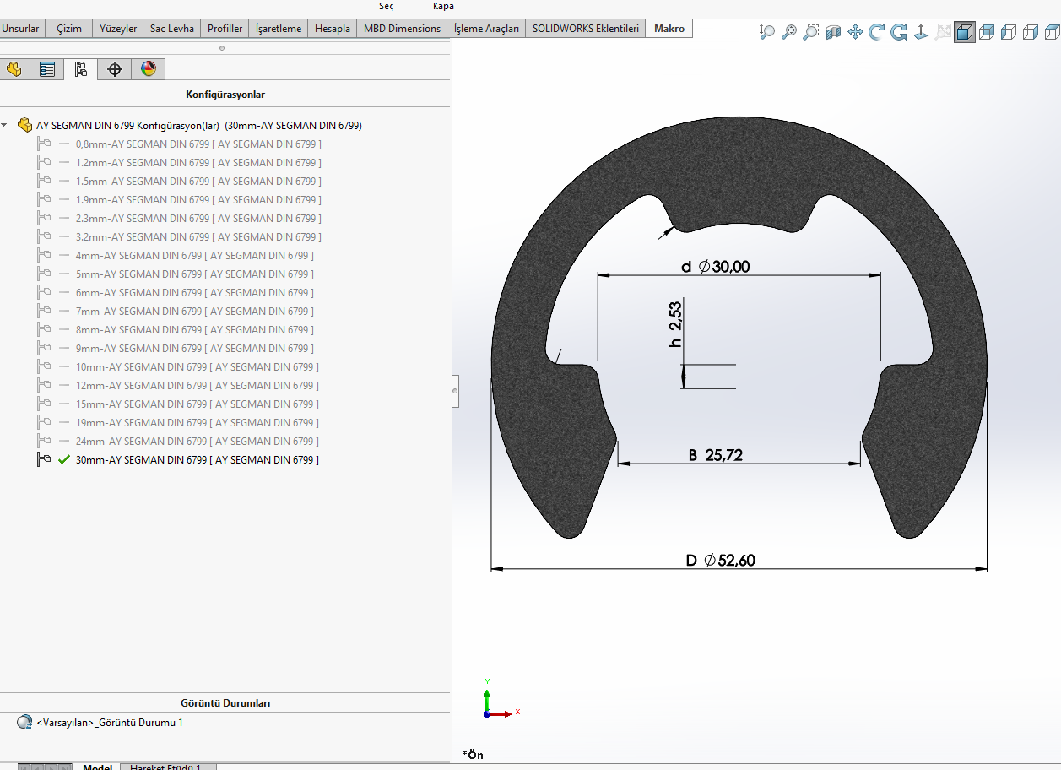Collapse the left panel using the side handle
This screenshot has width=1061, height=770.
(x=455, y=391)
